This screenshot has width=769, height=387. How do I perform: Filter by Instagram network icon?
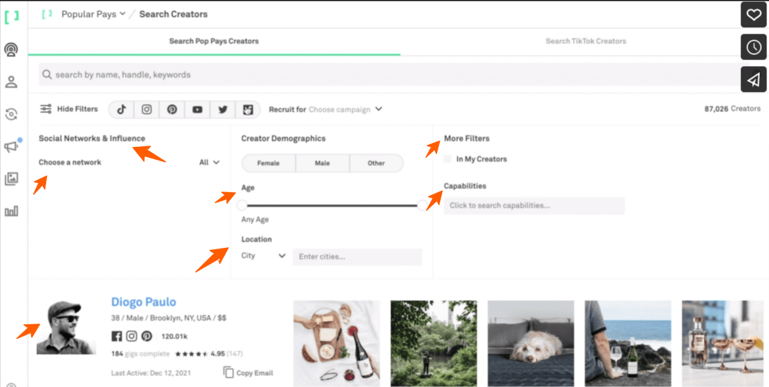coord(147,109)
